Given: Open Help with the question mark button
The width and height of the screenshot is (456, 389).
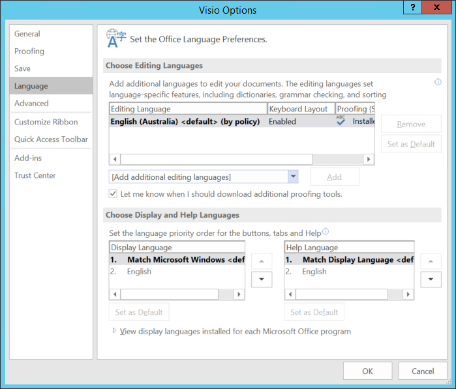Looking at the screenshot, I should click(412, 7).
